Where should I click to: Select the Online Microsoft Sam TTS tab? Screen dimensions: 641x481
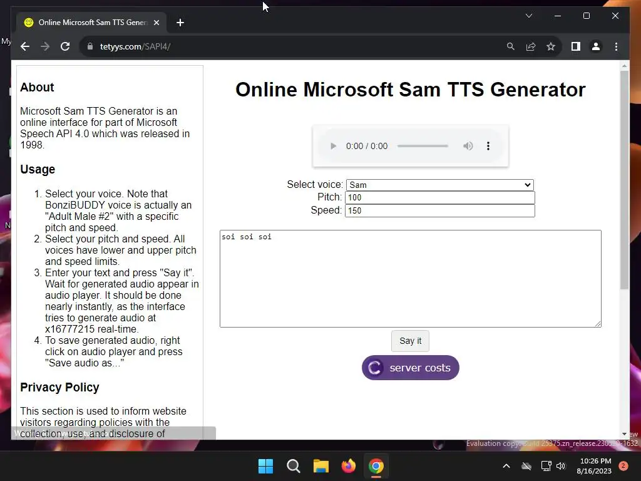click(91, 23)
